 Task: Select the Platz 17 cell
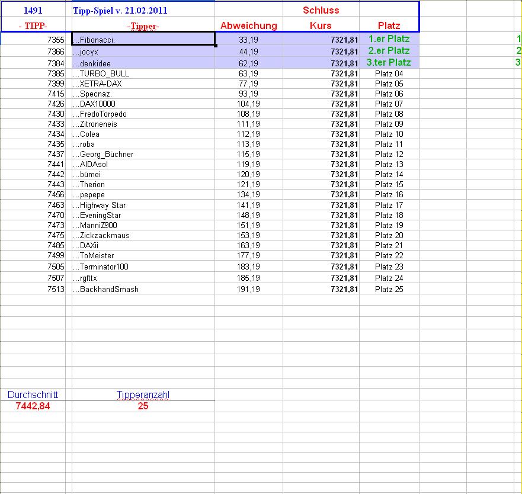point(389,205)
